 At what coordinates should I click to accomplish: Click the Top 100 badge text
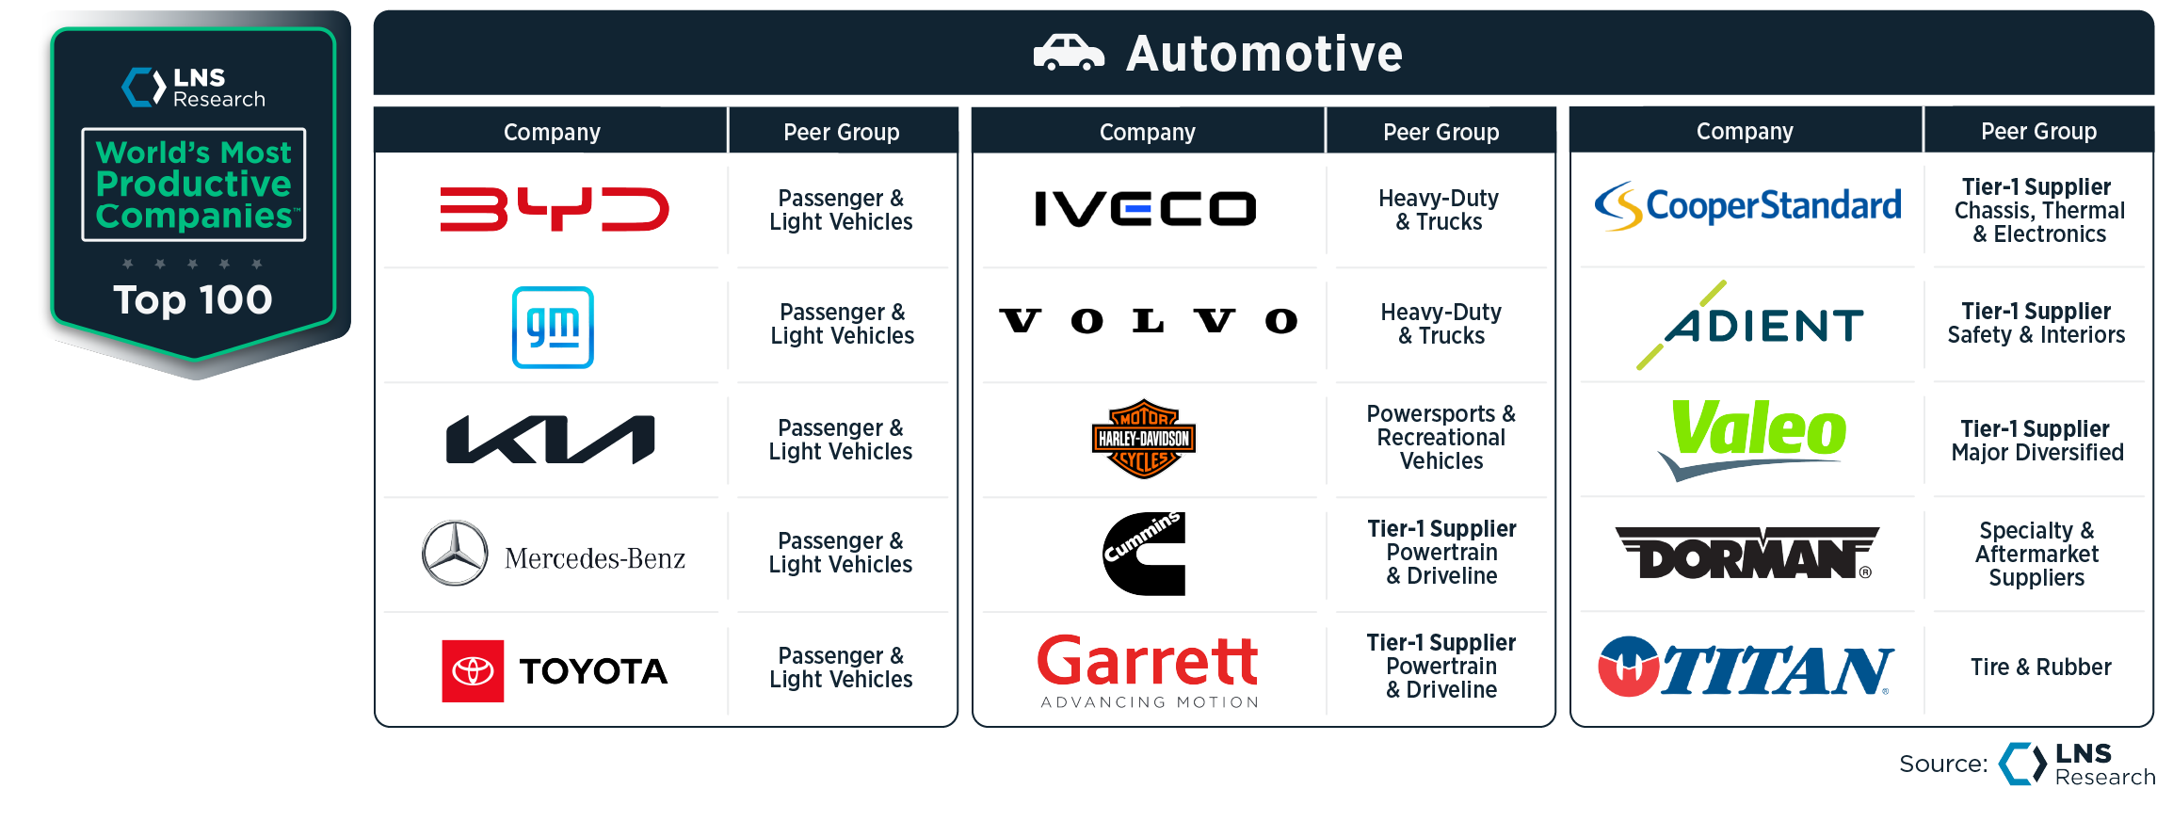click(193, 300)
